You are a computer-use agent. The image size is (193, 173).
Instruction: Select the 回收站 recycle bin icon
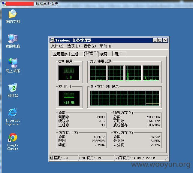[x=13, y=90]
